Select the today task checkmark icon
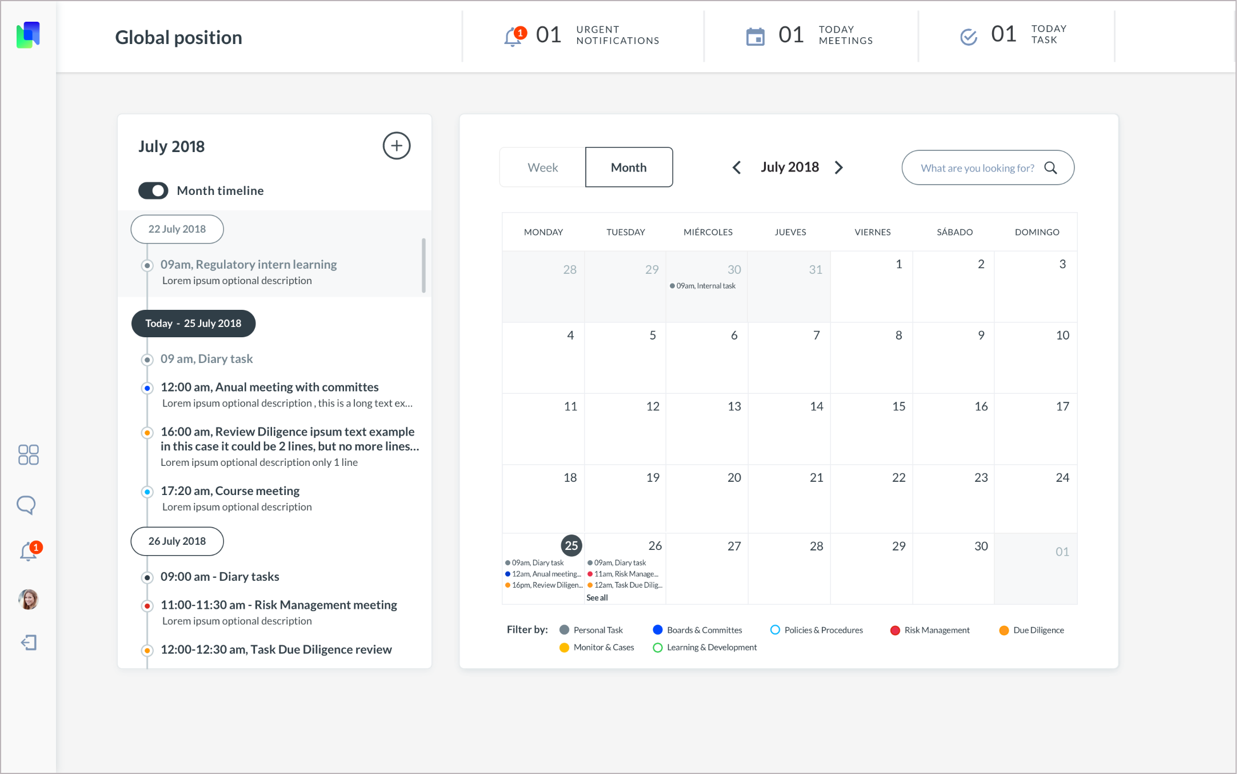This screenshot has width=1239, height=774. (x=969, y=36)
